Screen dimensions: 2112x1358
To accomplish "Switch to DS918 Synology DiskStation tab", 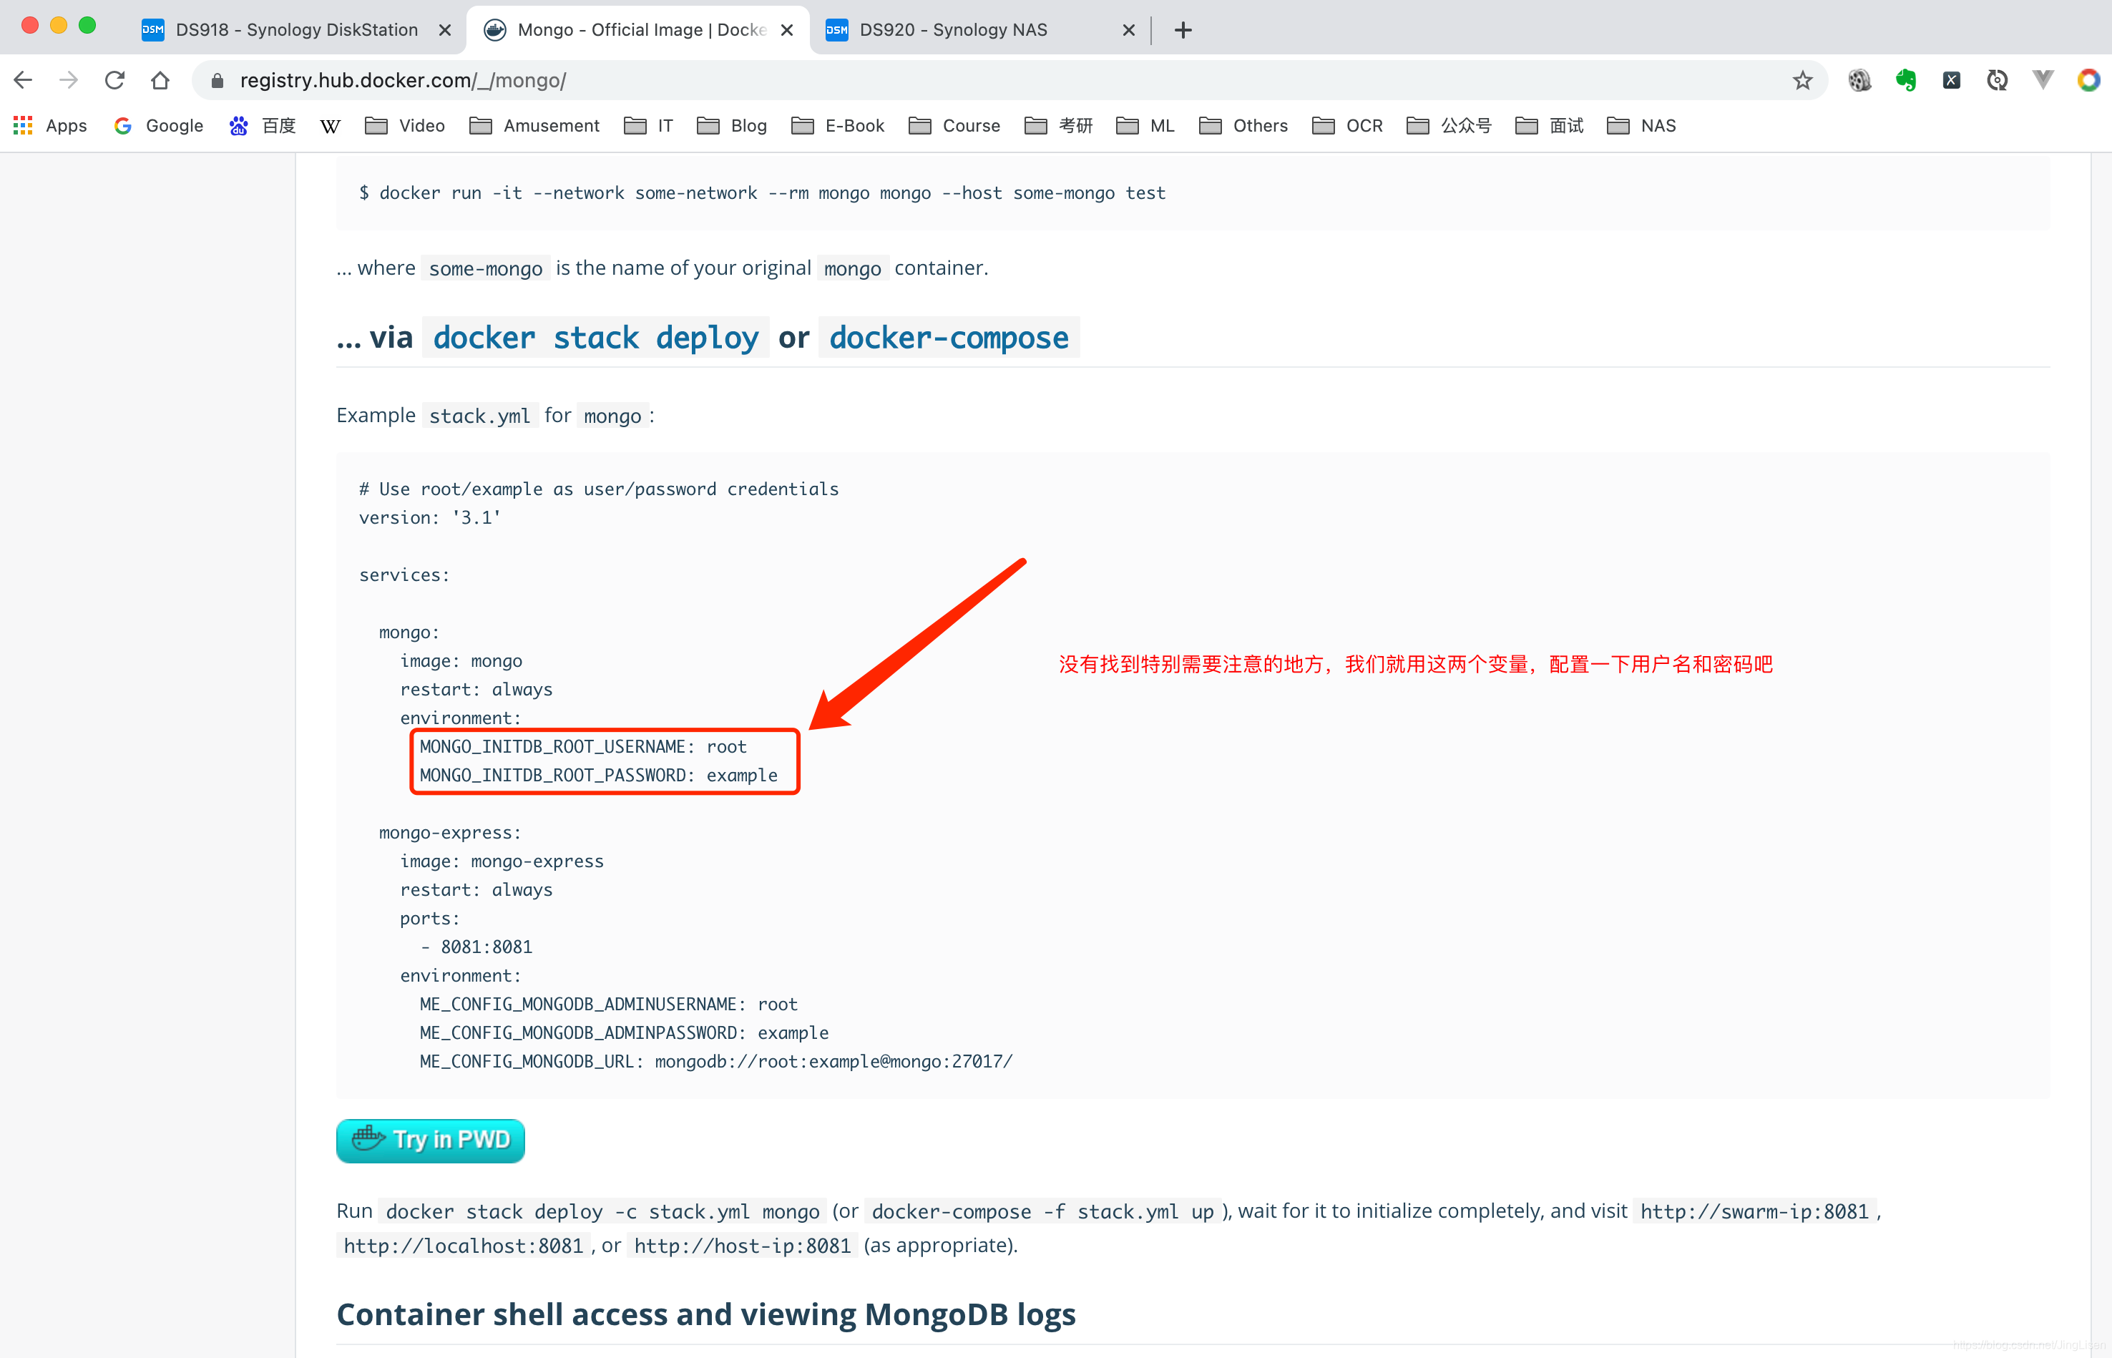I will pos(295,30).
